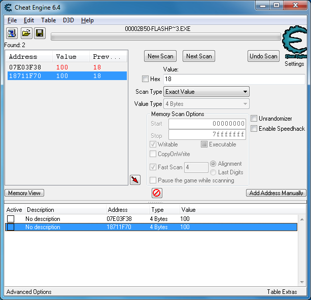Toggle the Writable checkbox
The image size is (311, 300).
click(153, 144)
